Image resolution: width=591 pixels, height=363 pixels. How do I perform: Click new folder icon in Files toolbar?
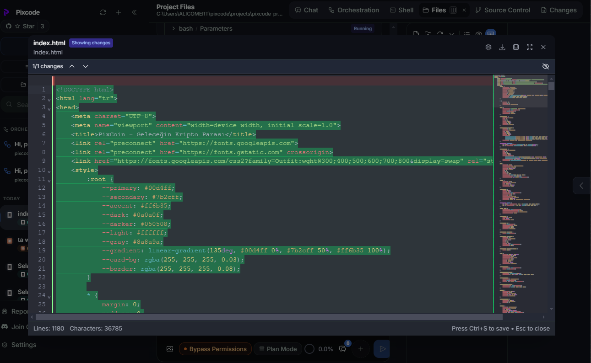[x=428, y=34]
